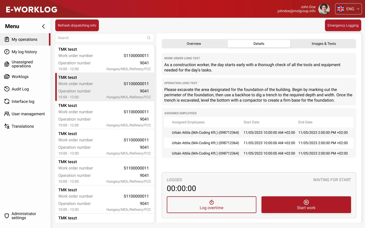365x228 pixels.
Task: Open the Audit Log page
Action: click(25, 89)
